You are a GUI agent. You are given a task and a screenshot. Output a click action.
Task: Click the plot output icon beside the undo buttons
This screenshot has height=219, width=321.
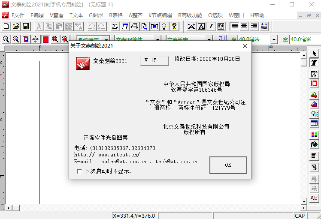pos(115,26)
